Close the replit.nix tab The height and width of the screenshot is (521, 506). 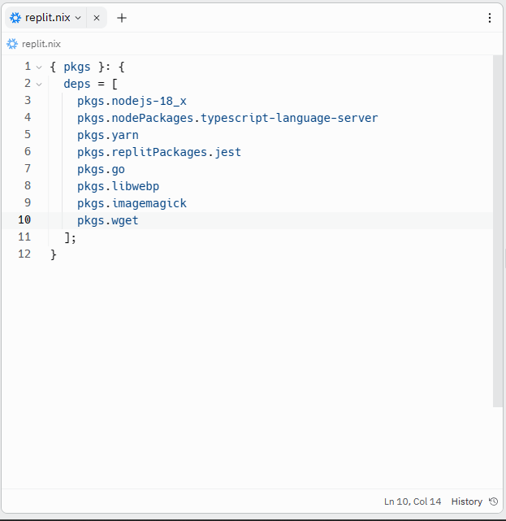pos(97,18)
